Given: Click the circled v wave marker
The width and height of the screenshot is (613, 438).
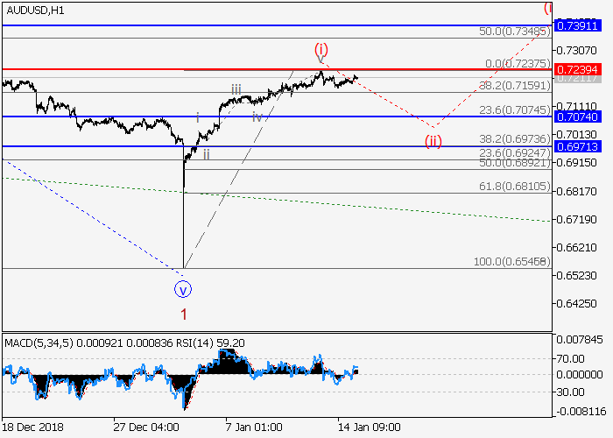Looking at the screenshot, I should 183,287.
